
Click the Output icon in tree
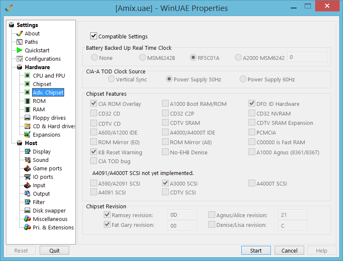27,194
